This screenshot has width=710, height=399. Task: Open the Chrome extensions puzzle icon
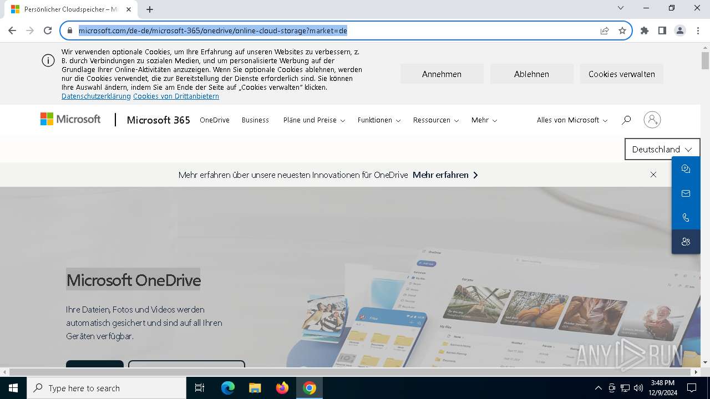[x=644, y=30]
